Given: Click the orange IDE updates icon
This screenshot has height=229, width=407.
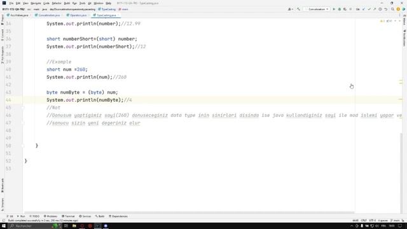Looking at the screenshot, I should pos(398,9).
